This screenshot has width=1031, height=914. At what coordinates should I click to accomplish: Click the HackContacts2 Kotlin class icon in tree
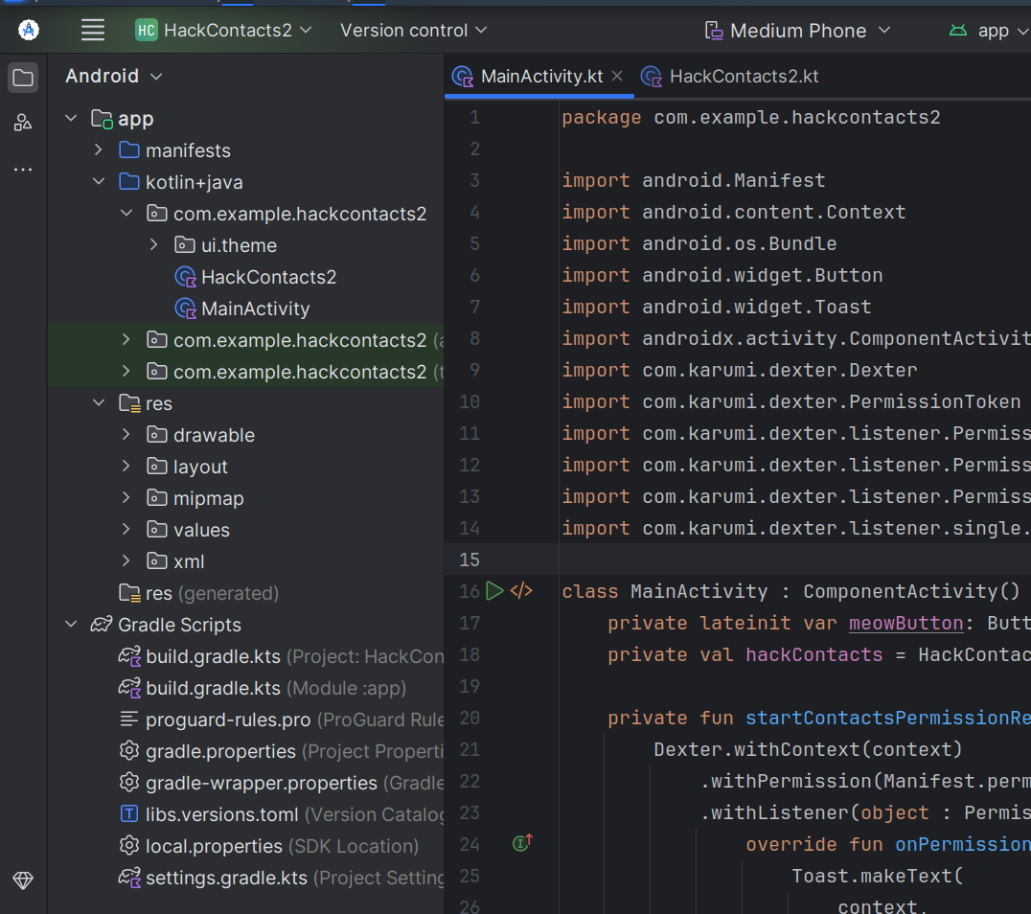[186, 277]
